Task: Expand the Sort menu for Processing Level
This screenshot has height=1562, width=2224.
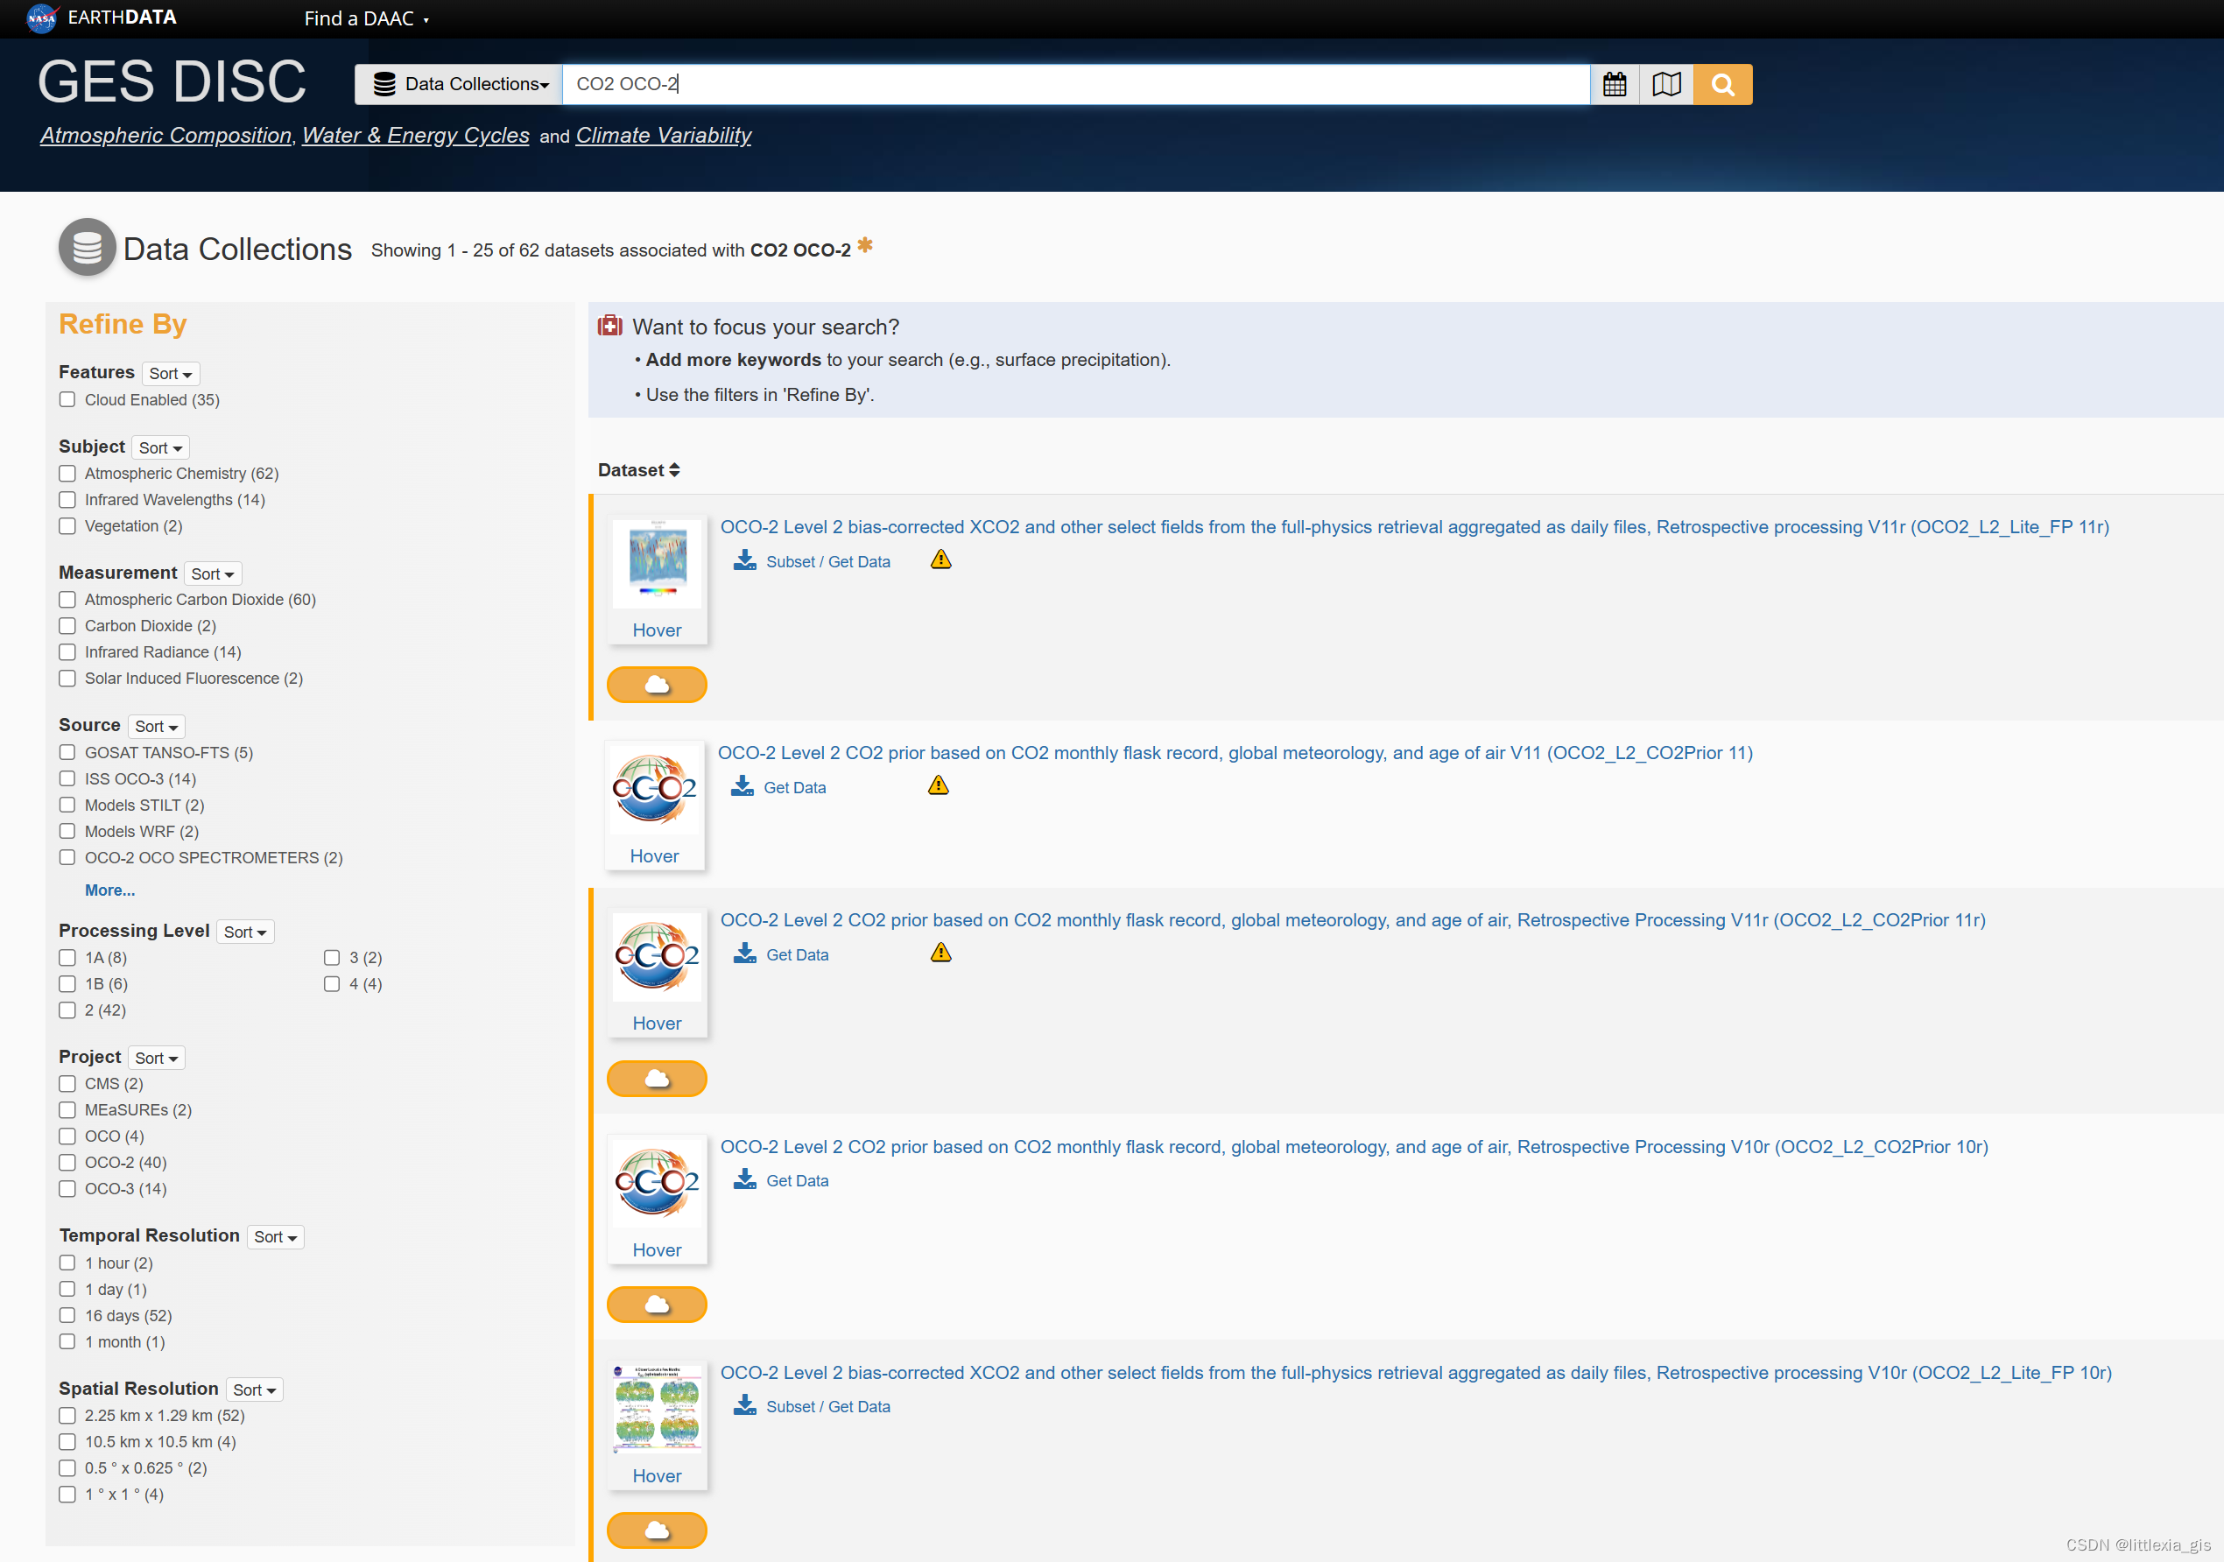Action: [245, 932]
